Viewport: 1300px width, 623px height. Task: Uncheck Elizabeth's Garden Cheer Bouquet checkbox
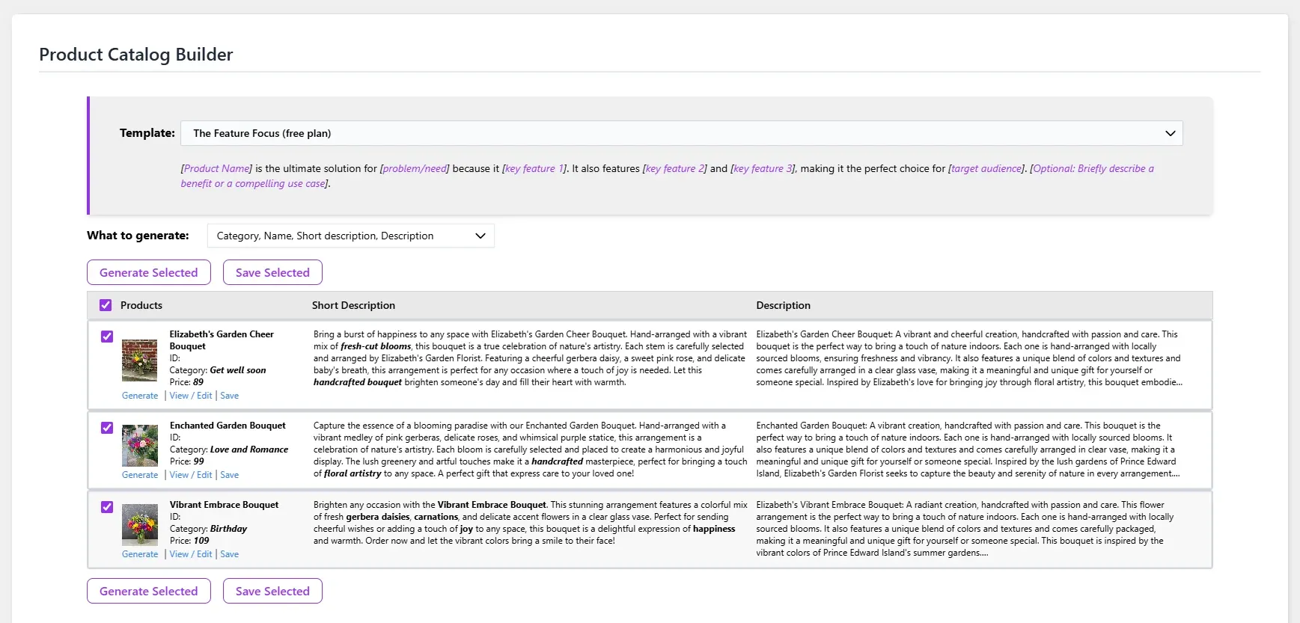pyautogui.click(x=107, y=337)
